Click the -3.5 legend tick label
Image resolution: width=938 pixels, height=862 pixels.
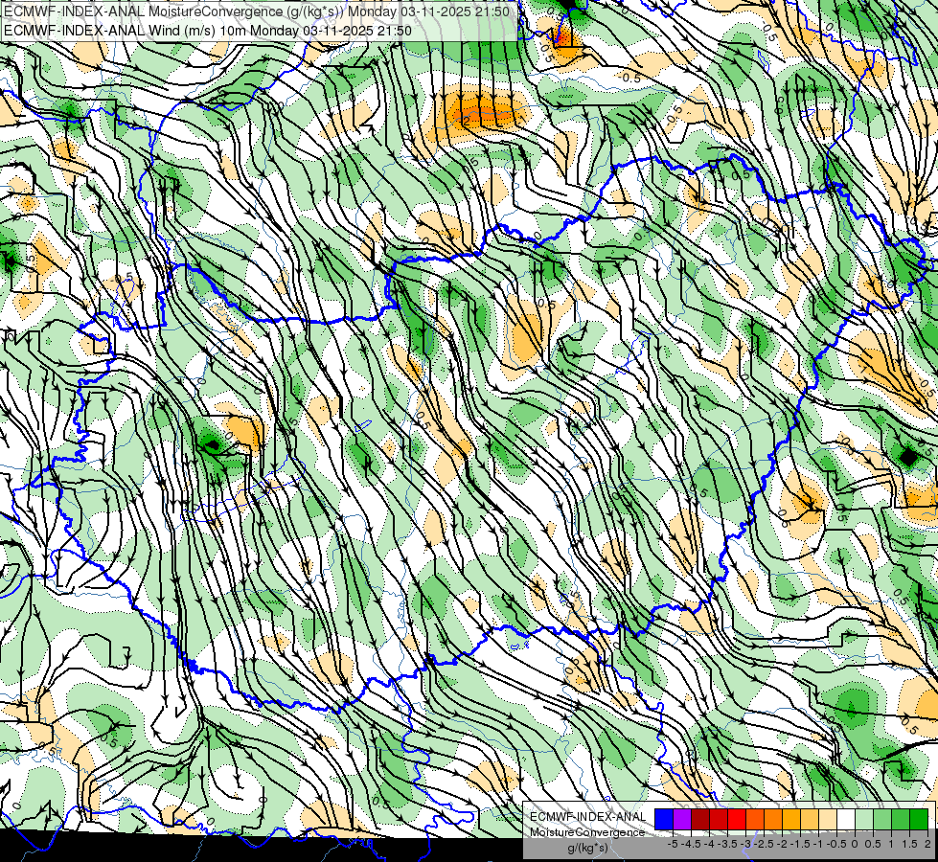coord(727,844)
